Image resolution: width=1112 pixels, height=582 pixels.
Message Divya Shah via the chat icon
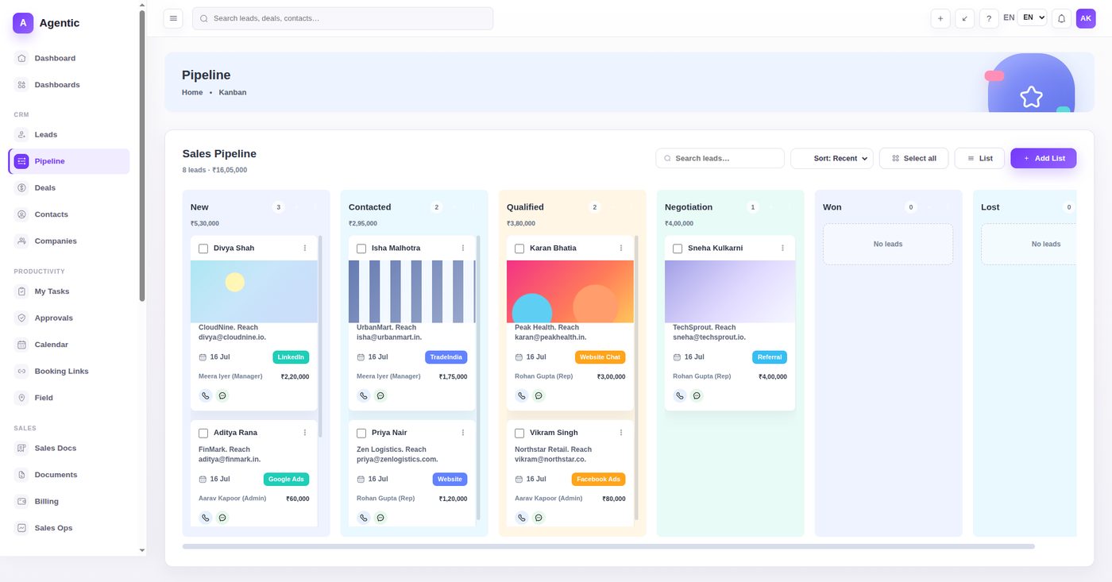[x=222, y=395]
